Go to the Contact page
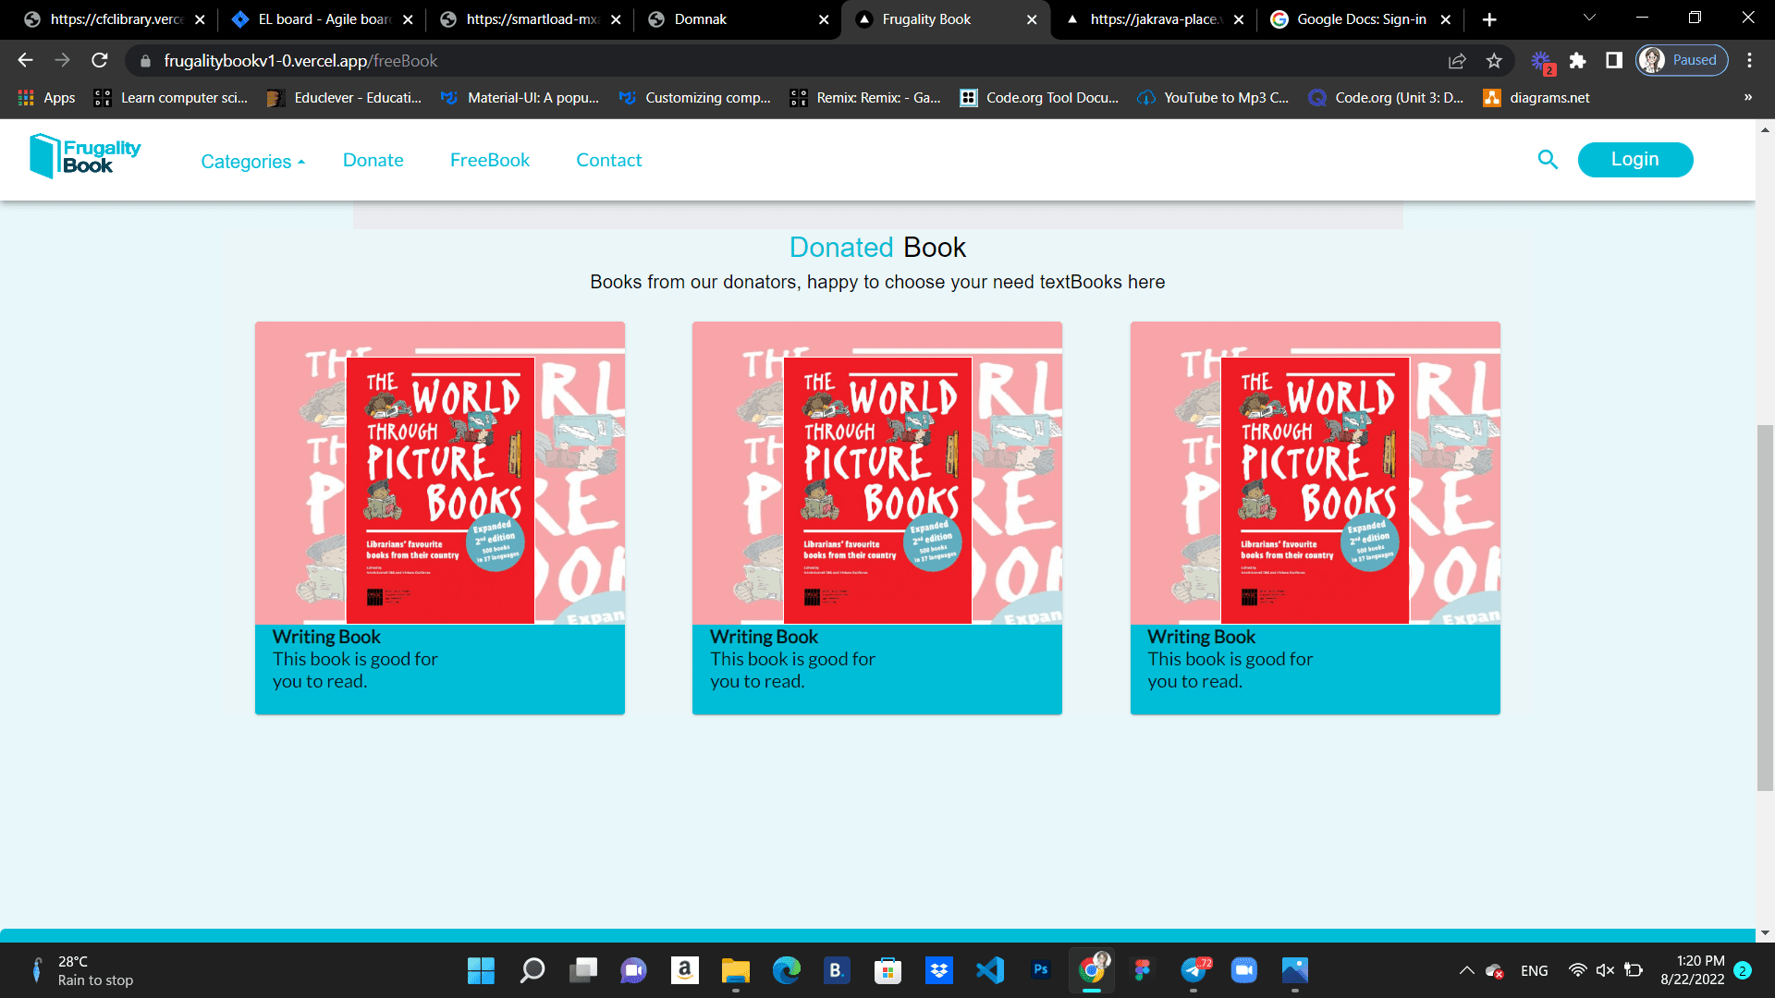 pos(609,160)
